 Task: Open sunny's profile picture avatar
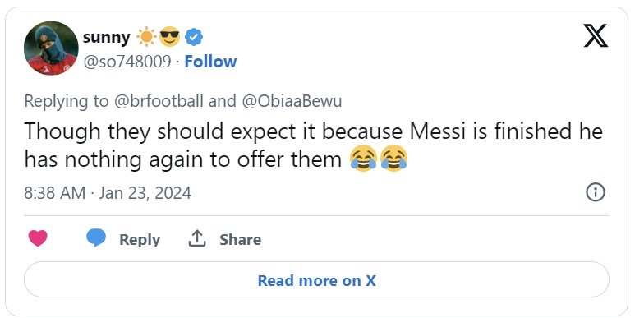pos(51,48)
